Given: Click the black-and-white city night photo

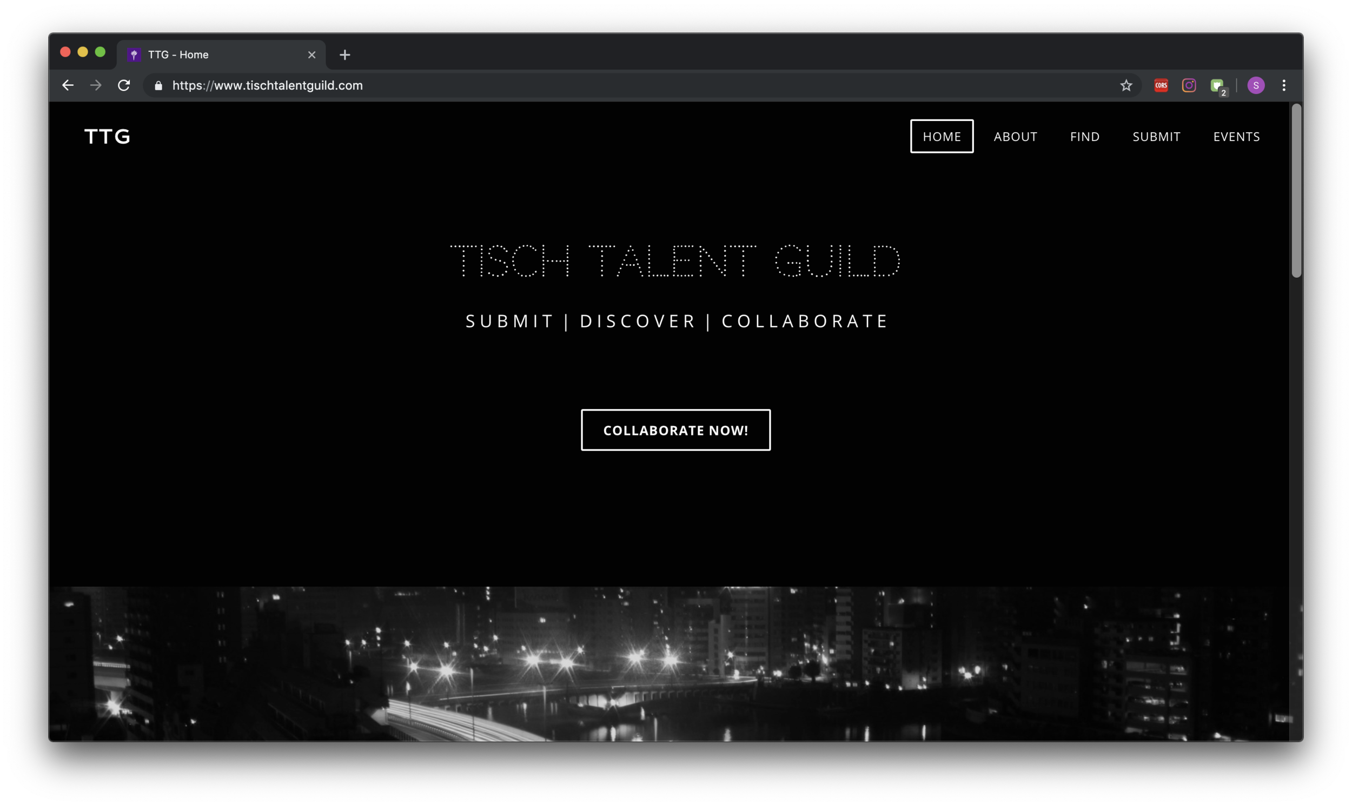Looking at the screenshot, I should [x=668, y=664].
